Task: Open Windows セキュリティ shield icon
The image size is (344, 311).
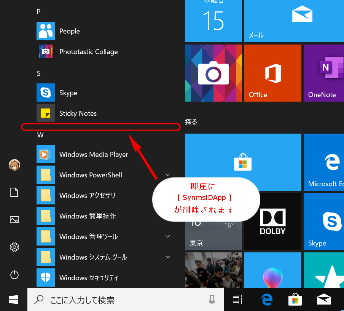Action: pyautogui.click(x=46, y=278)
